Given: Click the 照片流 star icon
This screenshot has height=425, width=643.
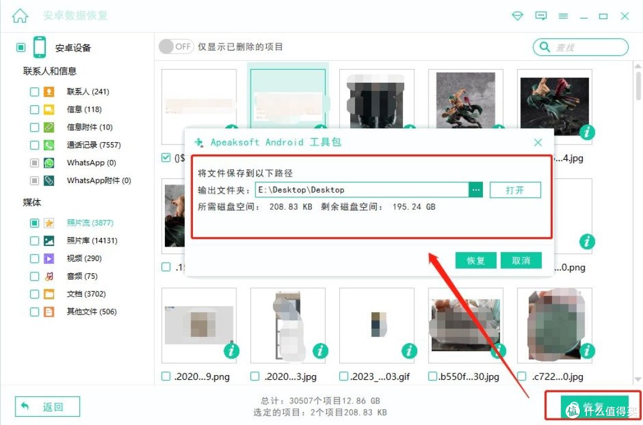Looking at the screenshot, I should (x=49, y=223).
